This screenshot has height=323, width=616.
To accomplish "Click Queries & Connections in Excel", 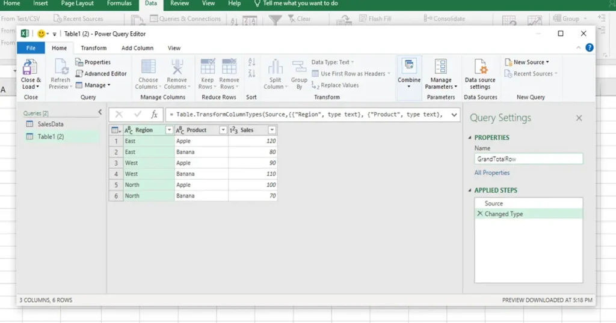I will (185, 19).
